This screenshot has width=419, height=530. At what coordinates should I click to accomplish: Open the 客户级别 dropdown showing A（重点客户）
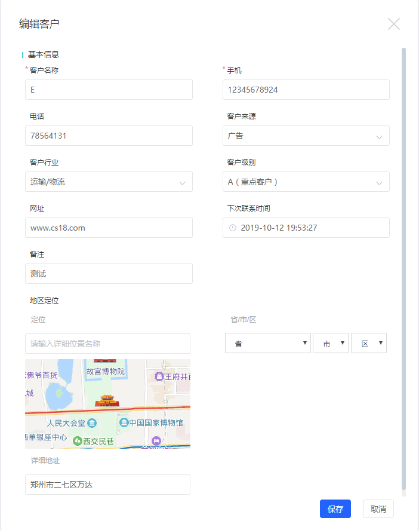tap(306, 182)
